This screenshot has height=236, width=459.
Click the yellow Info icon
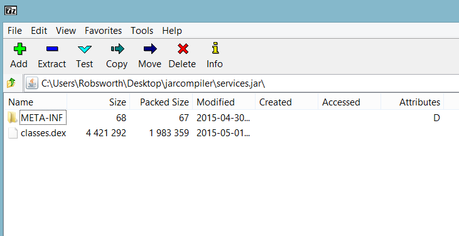(215, 48)
